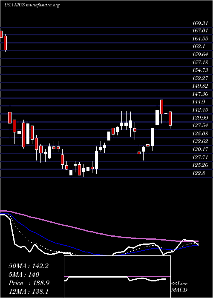
Task: Click the 132.62 price axis label
Action: click(x=200, y=141)
